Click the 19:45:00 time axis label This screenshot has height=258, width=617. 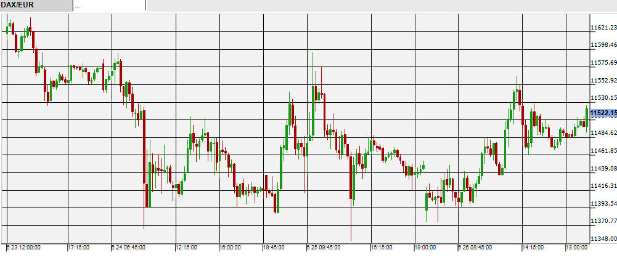(274, 248)
